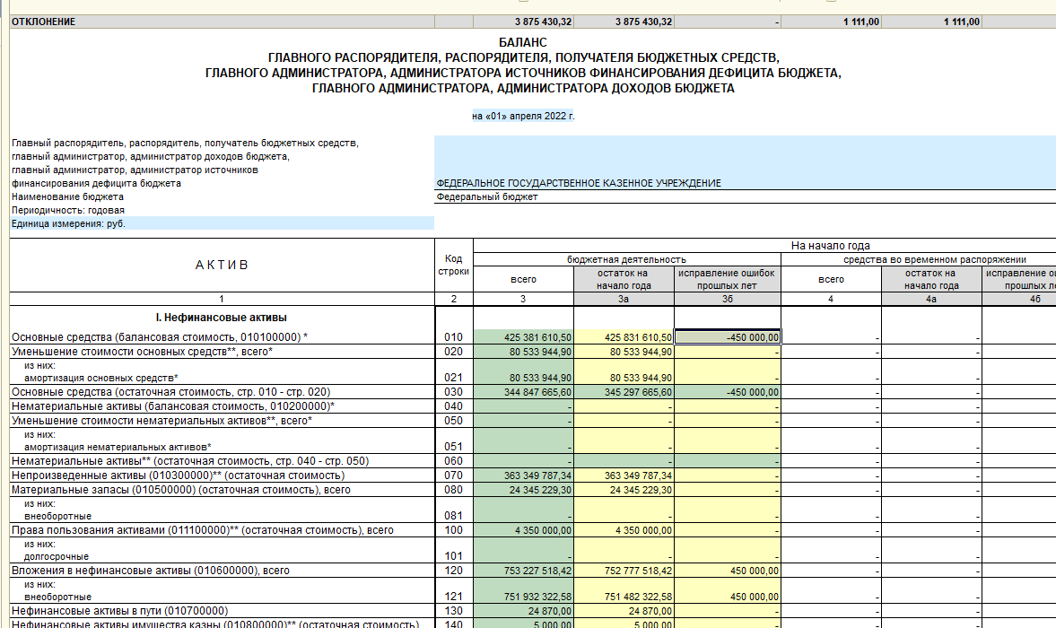Viewport: 1056px width, 628px height.
Task: Click the yellow 751 482 322,58 cell in row 121
Action: pyautogui.click(x=624, y=597)
